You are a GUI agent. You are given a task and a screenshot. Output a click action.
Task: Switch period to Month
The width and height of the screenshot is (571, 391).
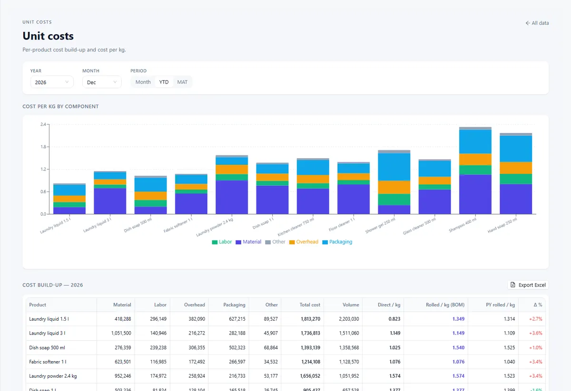pyautogui.click(x=143, y=82)
